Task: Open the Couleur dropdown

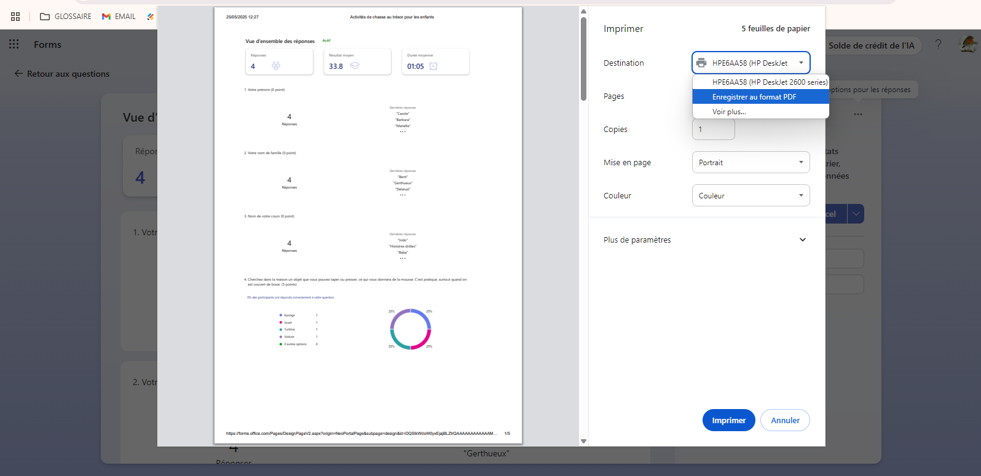Action: [751, 195]
